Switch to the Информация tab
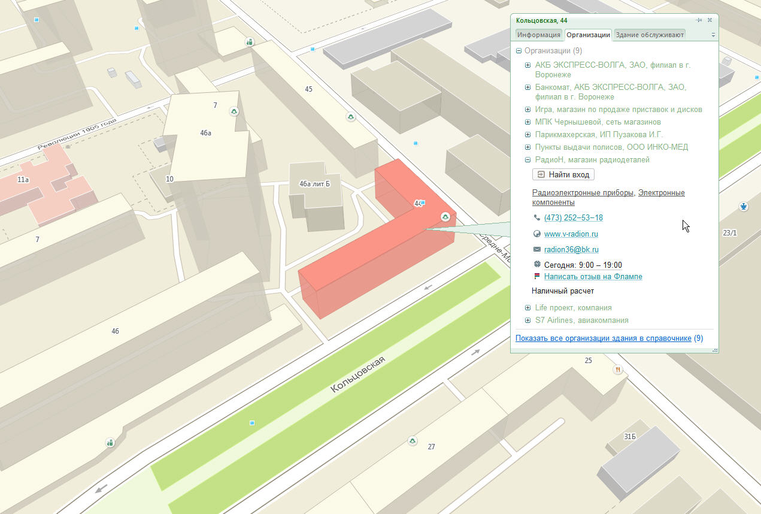The image size is (761, 514). tap(539, 35)
